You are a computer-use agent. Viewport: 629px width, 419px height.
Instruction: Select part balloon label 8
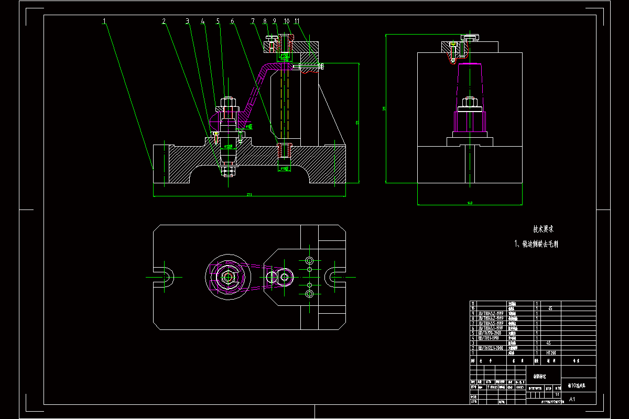[265, 21]
